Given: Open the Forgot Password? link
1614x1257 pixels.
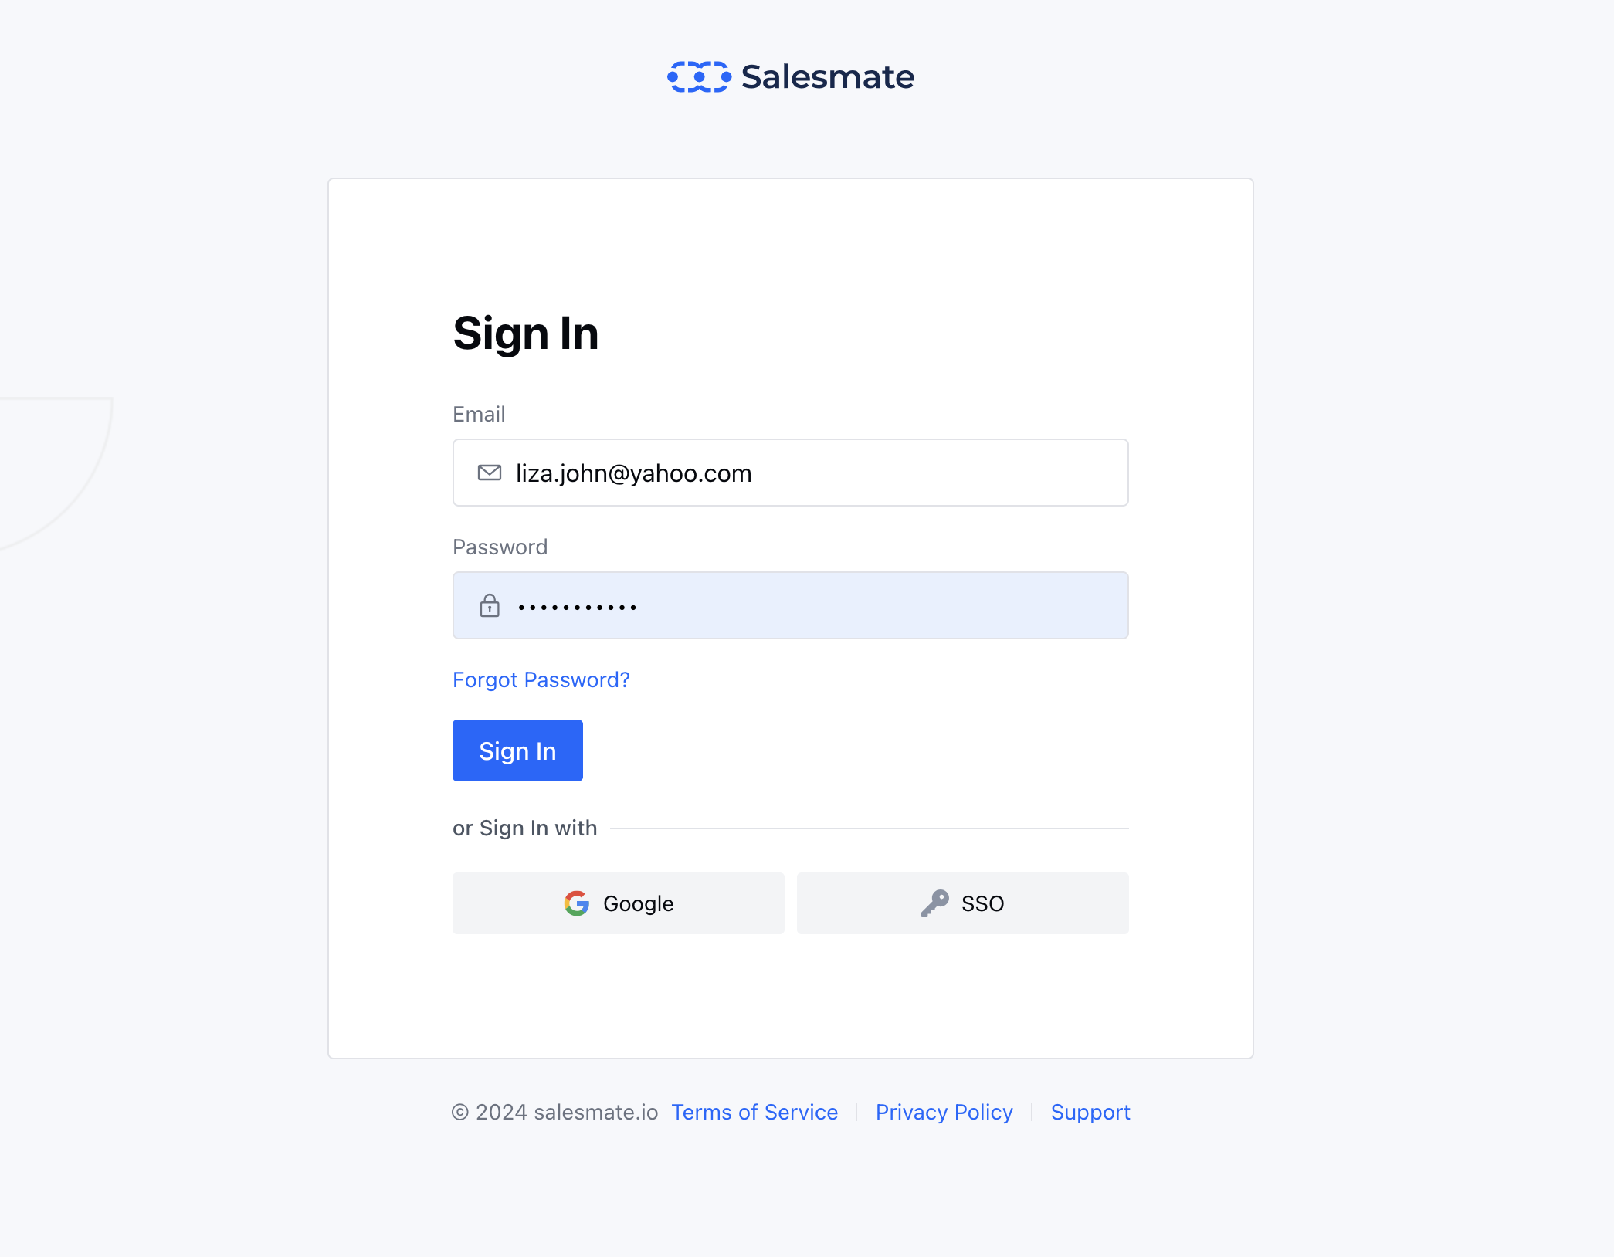Looking at the screenshot, I should (541, 679).
